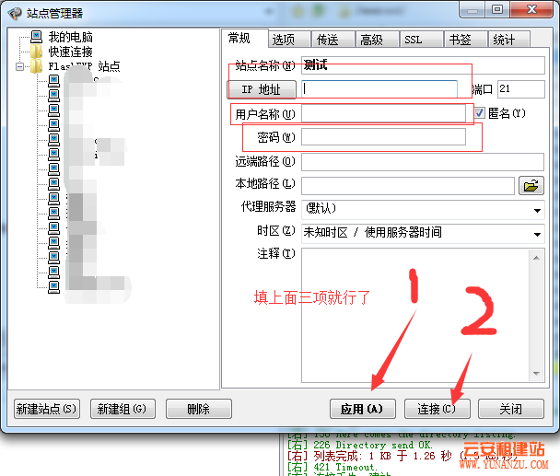Click the 远端路径 input field
This screenshot has width=560, height=476.
tap(423, 162)
